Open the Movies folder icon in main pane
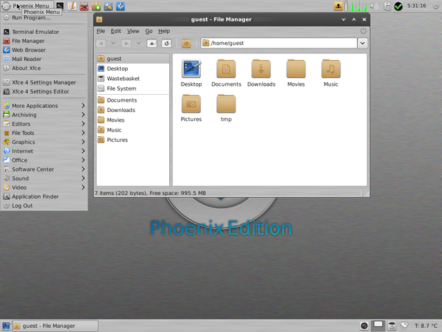Image resolution: width=442 pixels, height=332 pixels. (x=296, y=69)
